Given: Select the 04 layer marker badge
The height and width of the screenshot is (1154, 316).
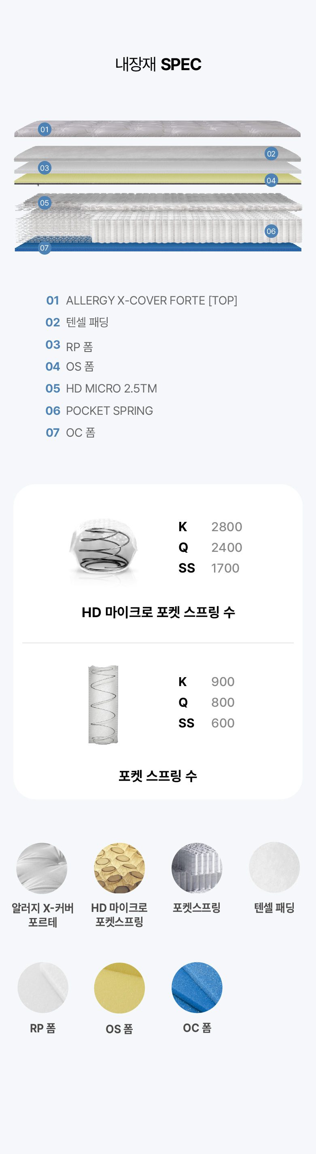Looking at the screenshot, I should pos(271,180).
